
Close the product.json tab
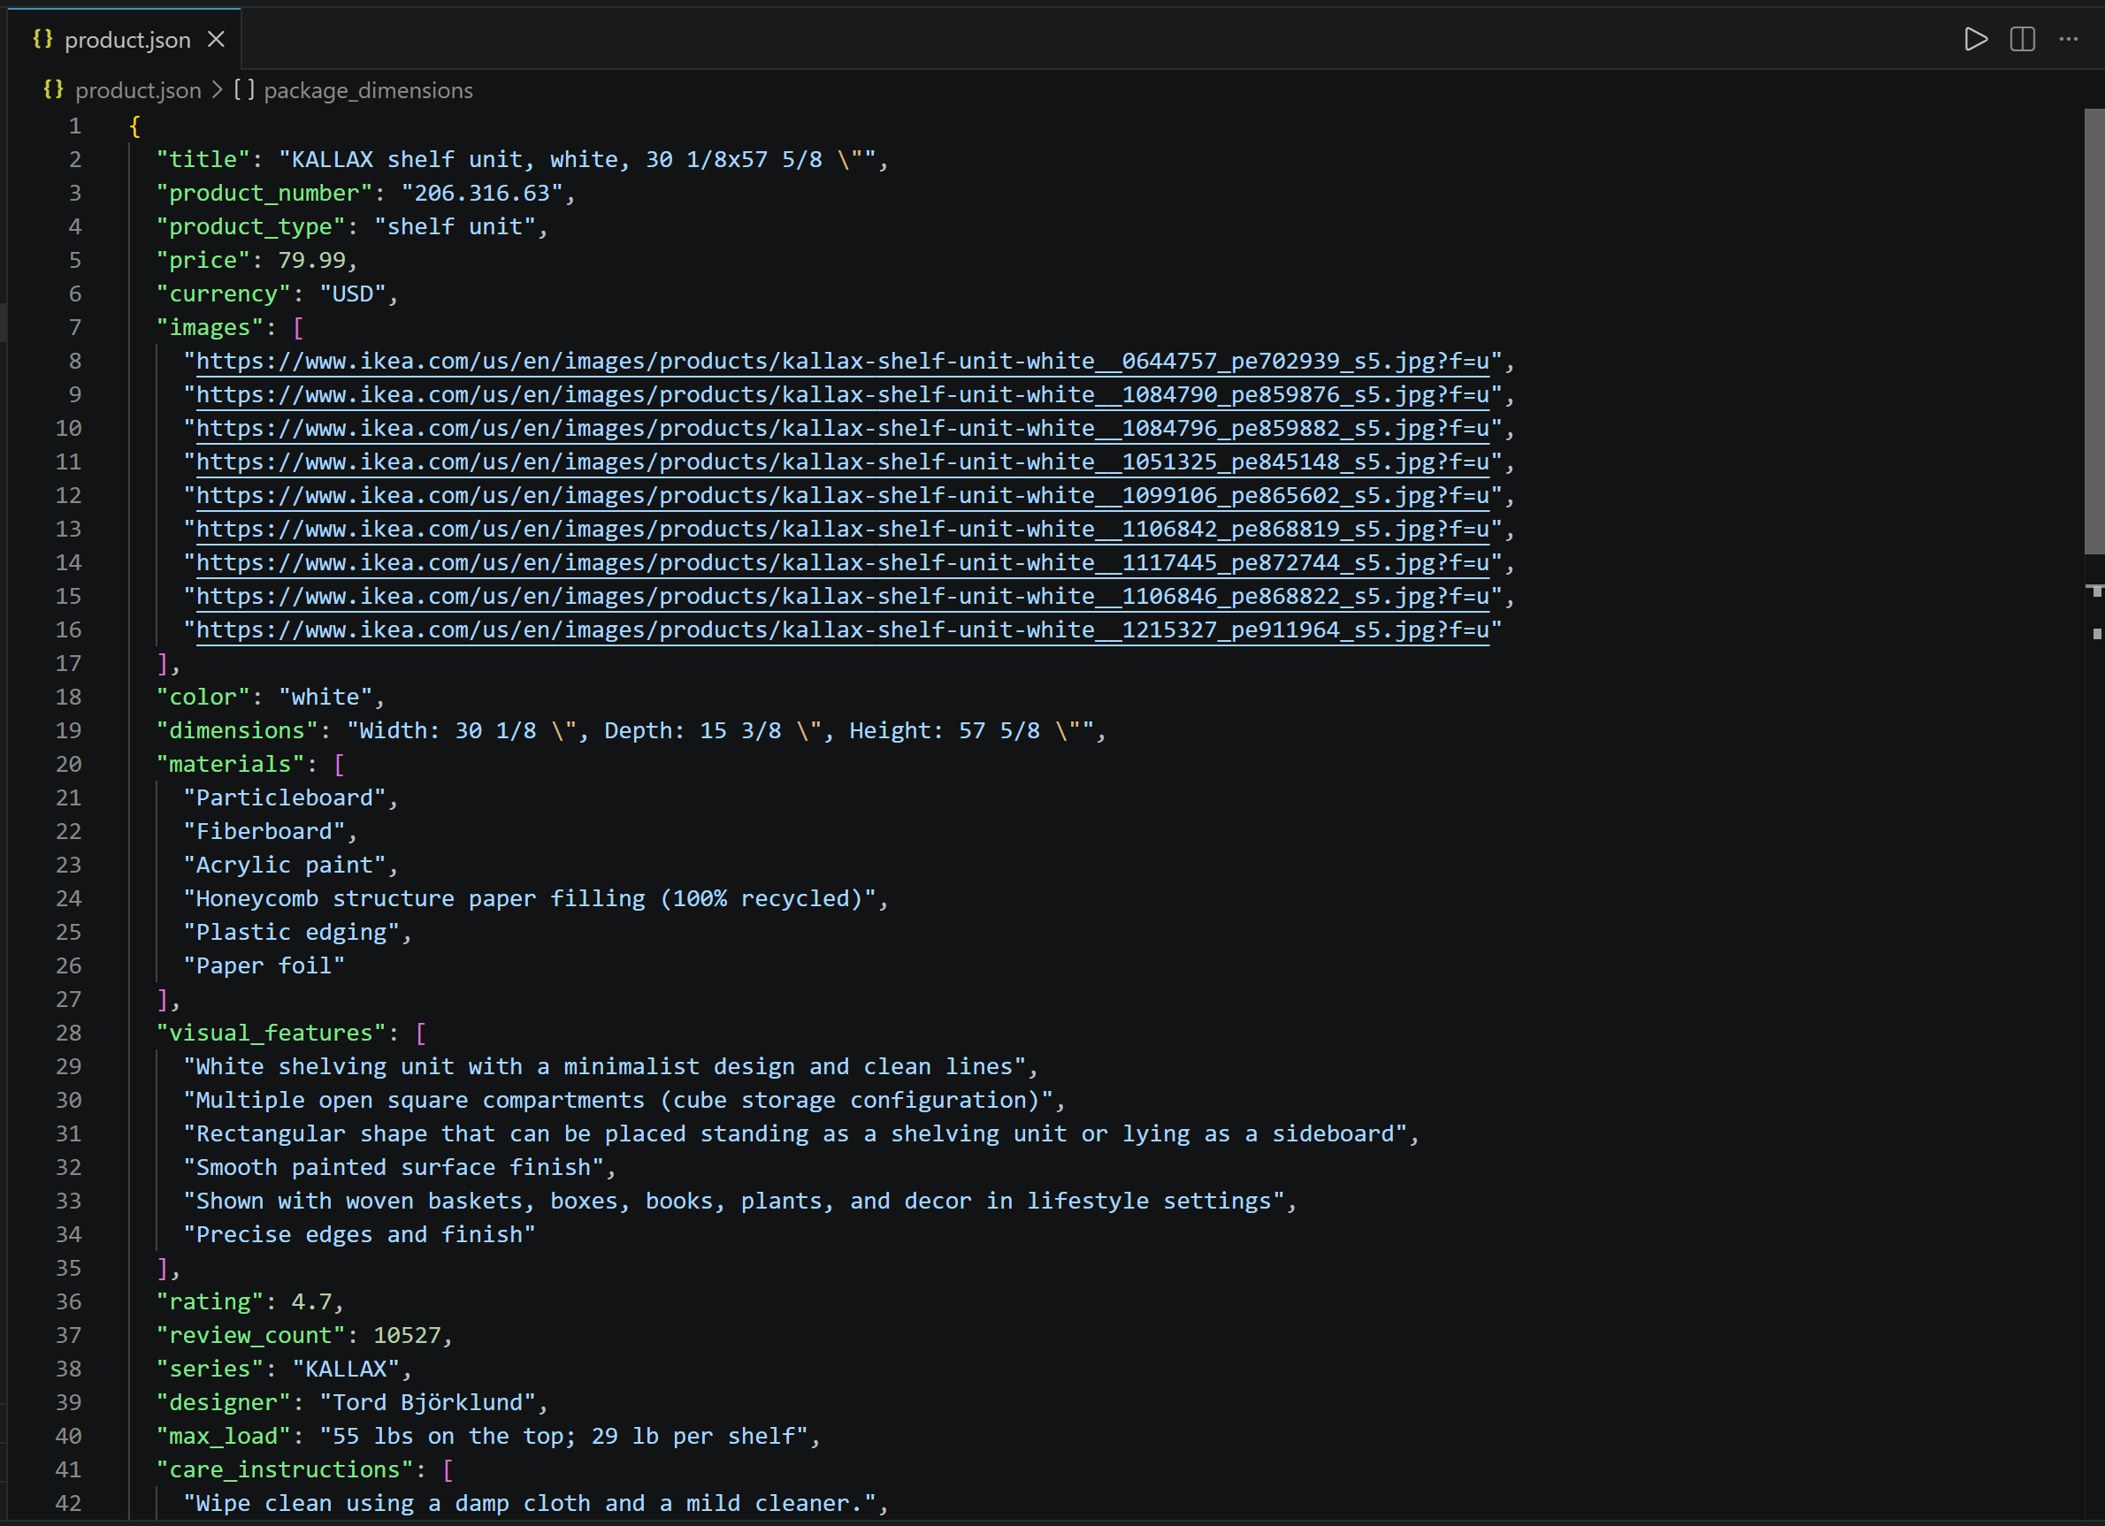(217, 40)
